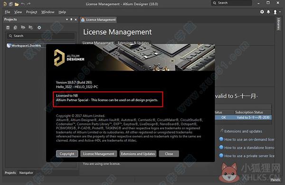The height and width of the screenshot is (185, 285).
Task: Click the user account icon
Action: tap(275, 12)
